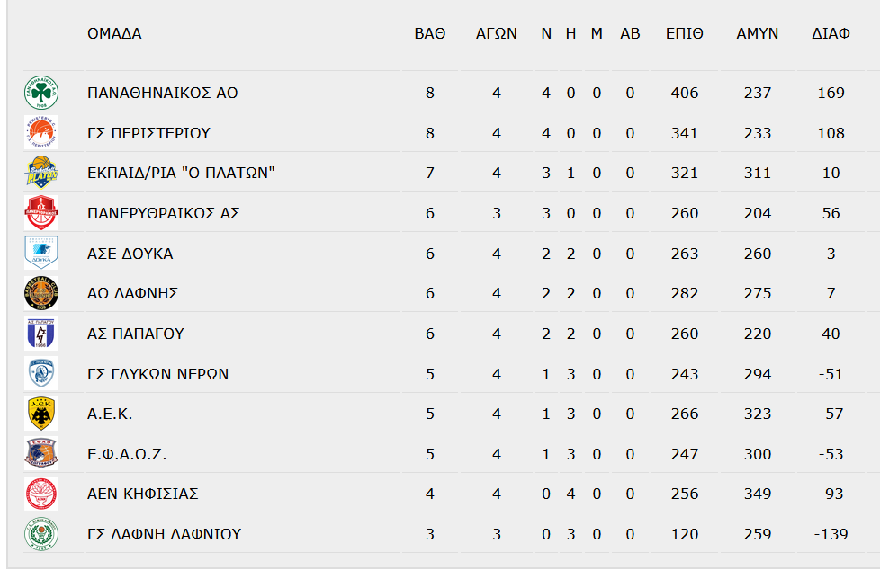Sort by ΕΠΙΘ offense column header

pyautogui.click(x=684, y=33)
